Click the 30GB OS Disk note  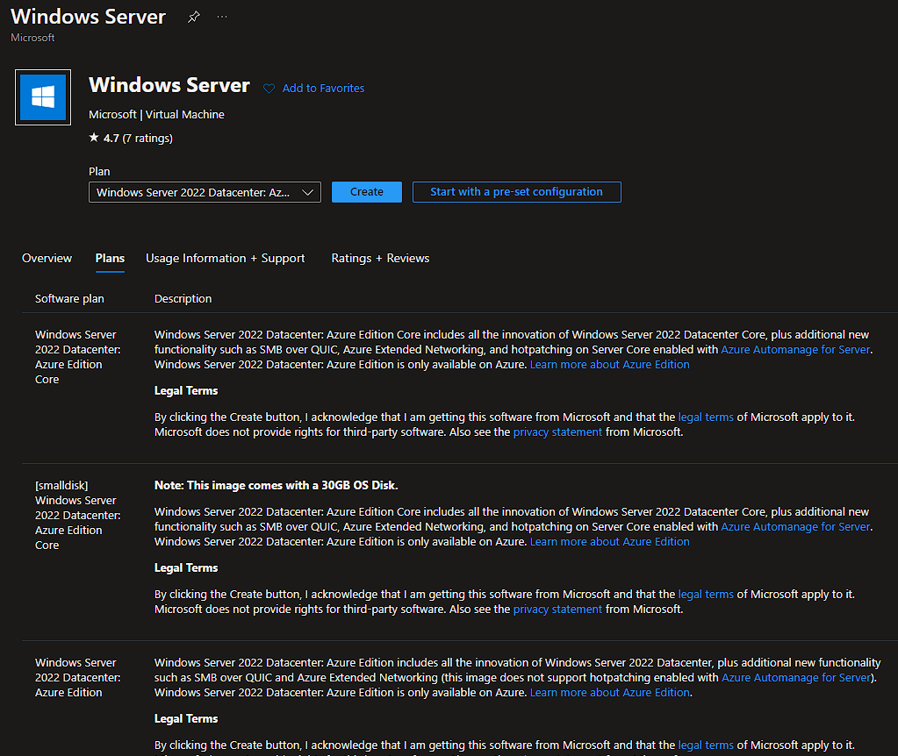(276, 485)
